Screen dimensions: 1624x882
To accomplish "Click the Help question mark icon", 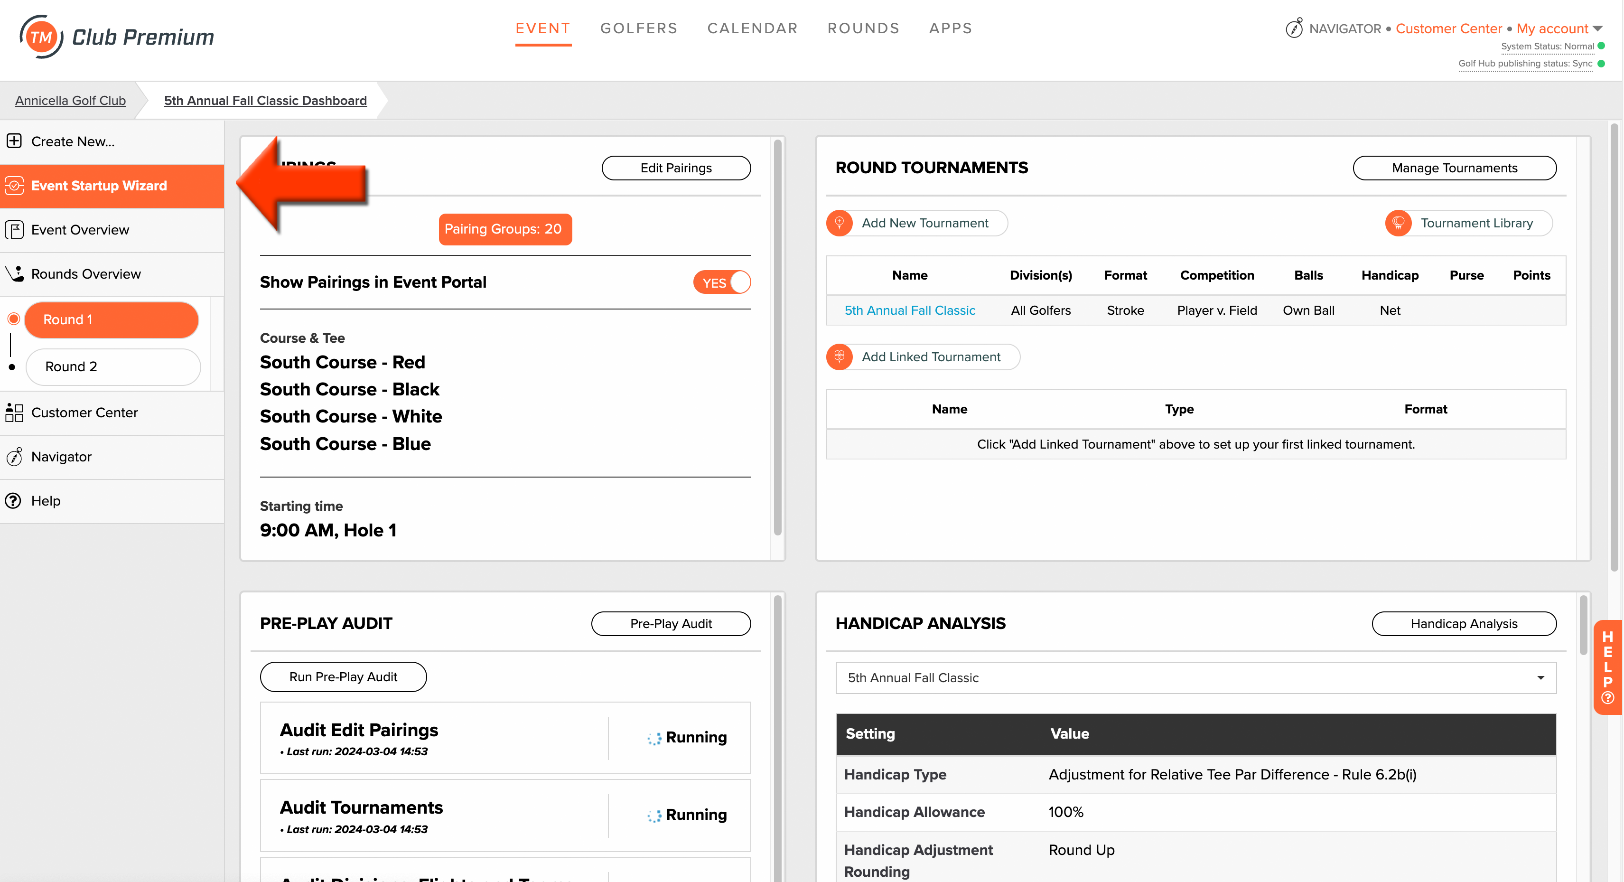I will pyautogui.click(x=13, y=501).
